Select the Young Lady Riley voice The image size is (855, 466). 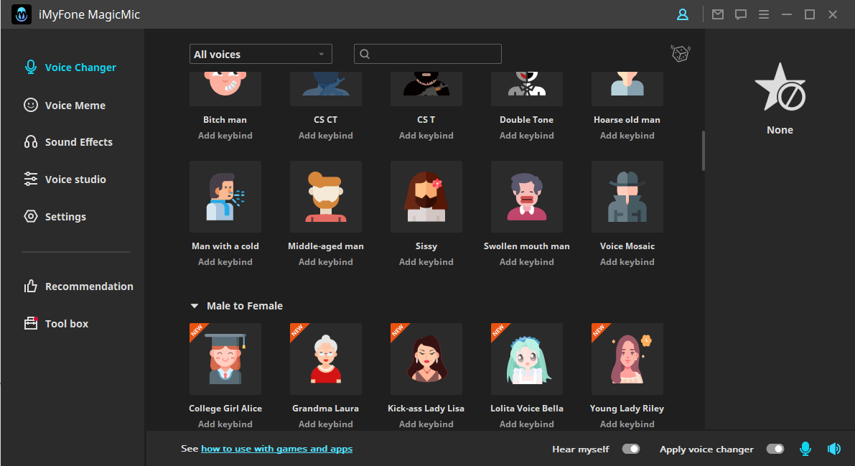tap(627, 358)
